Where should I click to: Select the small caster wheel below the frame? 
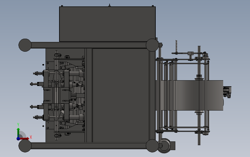[164, 146]
